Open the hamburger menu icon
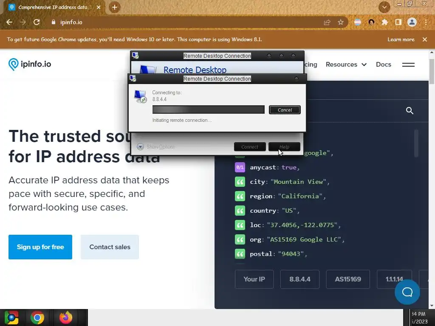This screenshot has height=326, width=435. [408, 65]
